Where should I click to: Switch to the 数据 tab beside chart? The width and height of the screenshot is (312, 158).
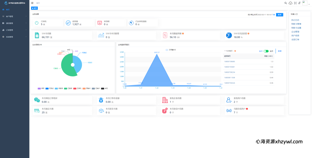279,51
